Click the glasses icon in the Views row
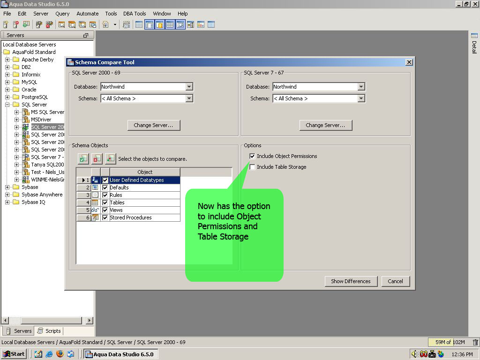 tap(96, 210)
